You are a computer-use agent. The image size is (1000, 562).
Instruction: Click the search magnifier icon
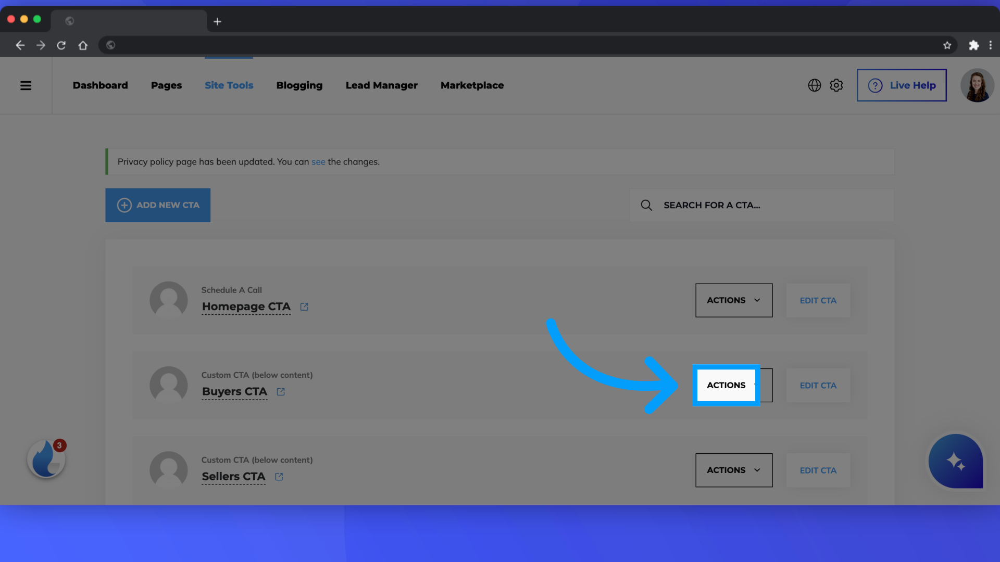click(646, 205)
